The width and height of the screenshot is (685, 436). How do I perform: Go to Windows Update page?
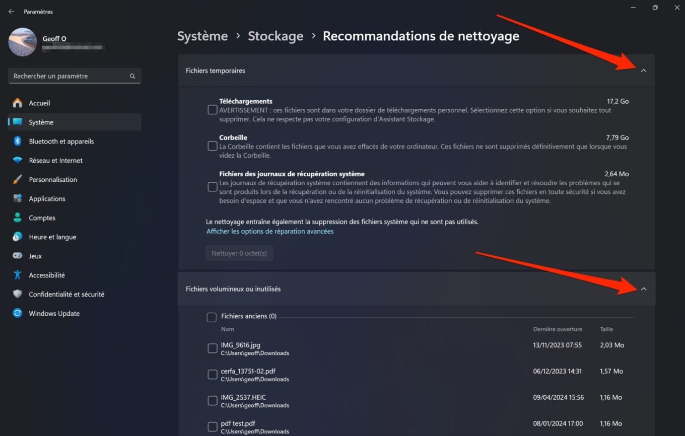[x=75, y=313]
